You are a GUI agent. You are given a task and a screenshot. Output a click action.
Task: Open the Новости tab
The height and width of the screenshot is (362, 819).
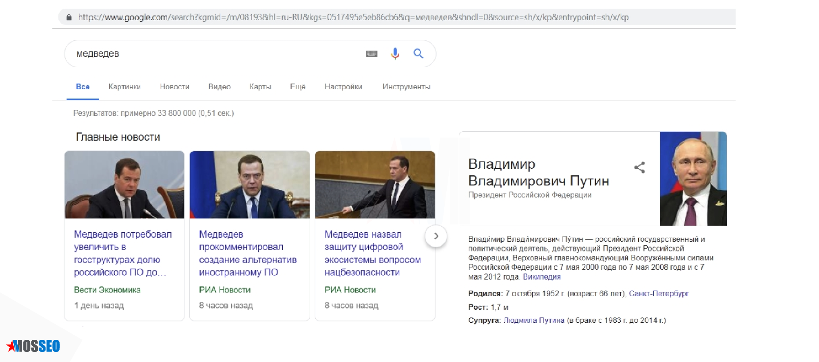[174, 86]
